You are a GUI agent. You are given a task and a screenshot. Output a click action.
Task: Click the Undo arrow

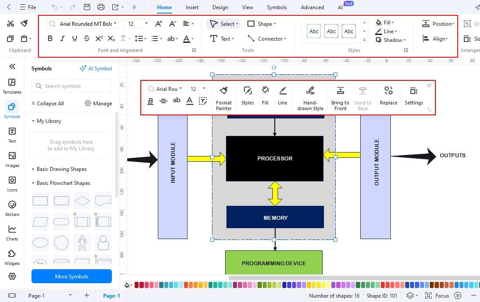click(54, 7)
